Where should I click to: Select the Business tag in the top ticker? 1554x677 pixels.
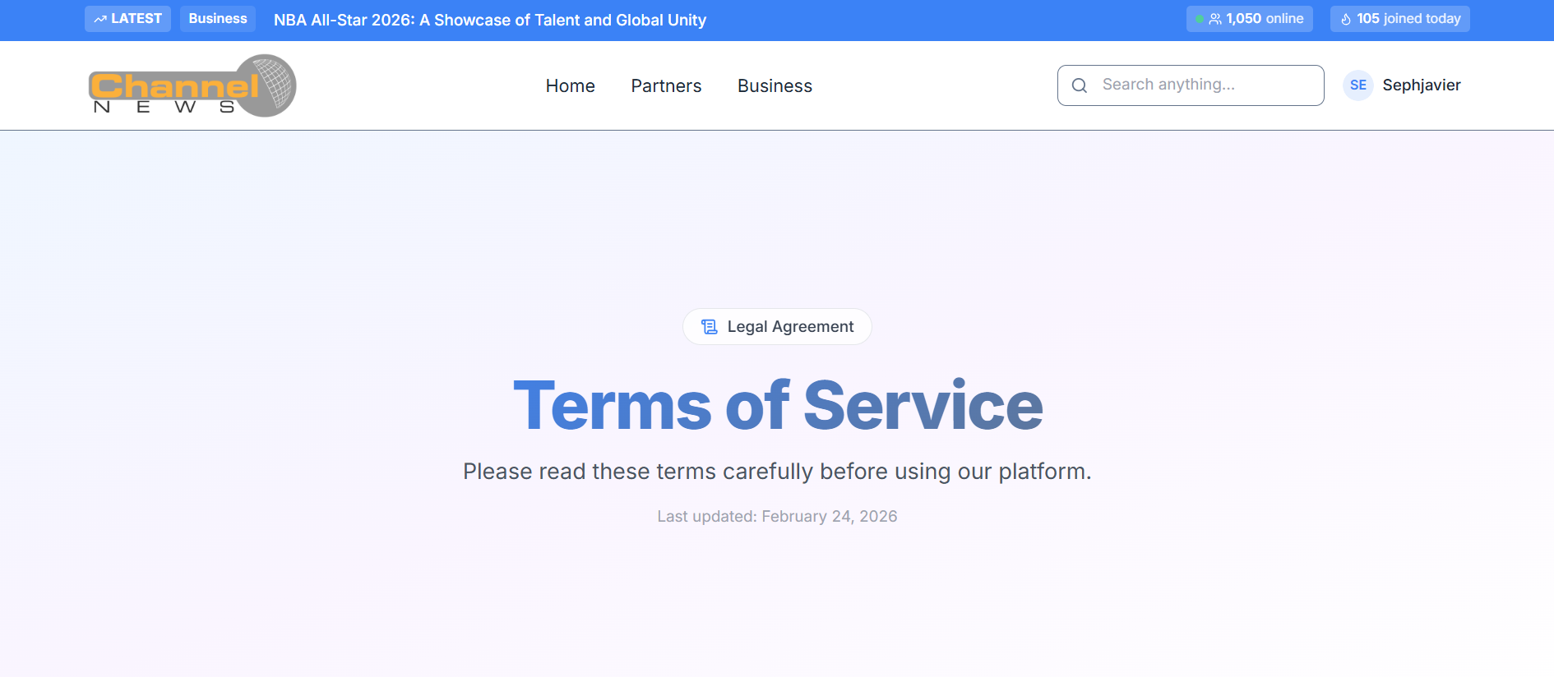[218, 19]
